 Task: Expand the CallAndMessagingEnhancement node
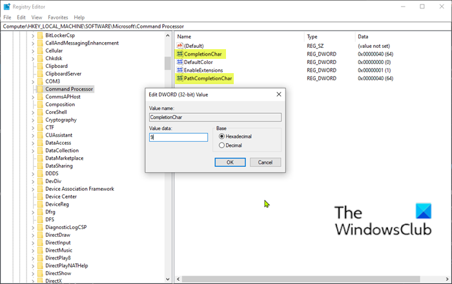coord(32,43)
